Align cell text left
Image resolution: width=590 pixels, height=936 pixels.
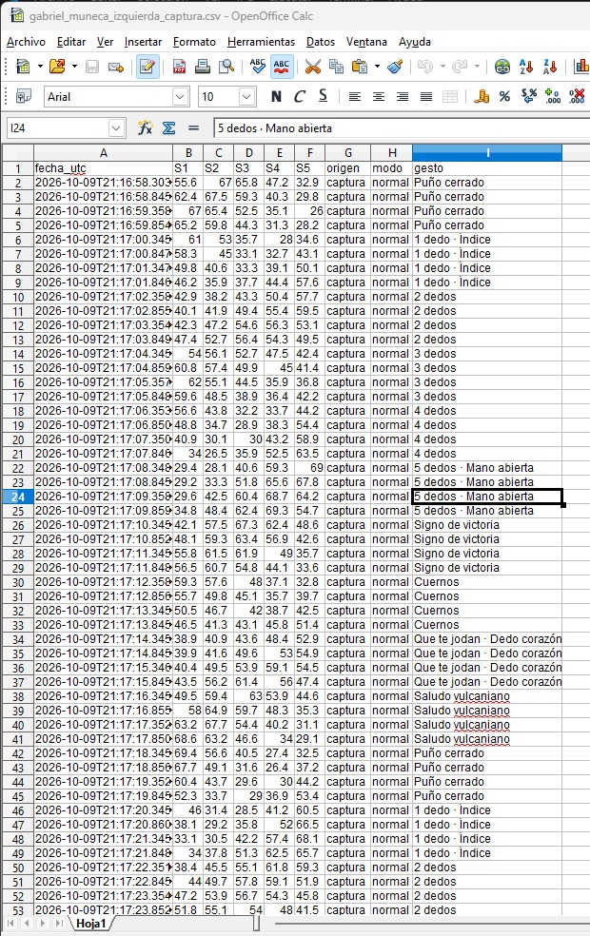[355, 96]
